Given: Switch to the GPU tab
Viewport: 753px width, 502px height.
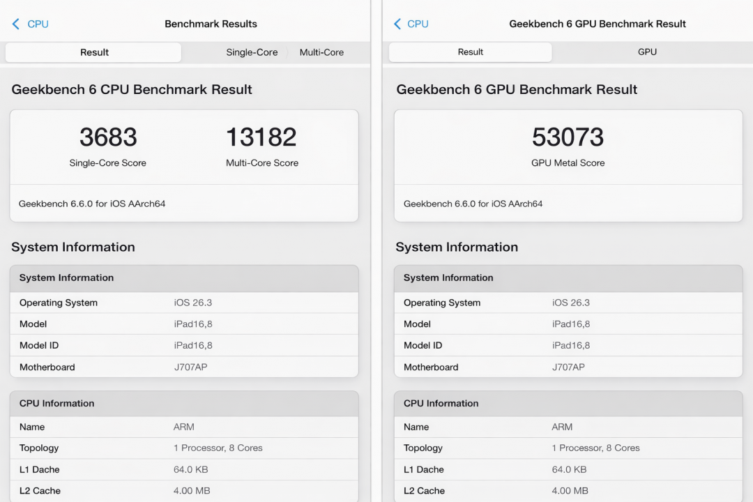Looking at the screenshot, I should [647, 52].
